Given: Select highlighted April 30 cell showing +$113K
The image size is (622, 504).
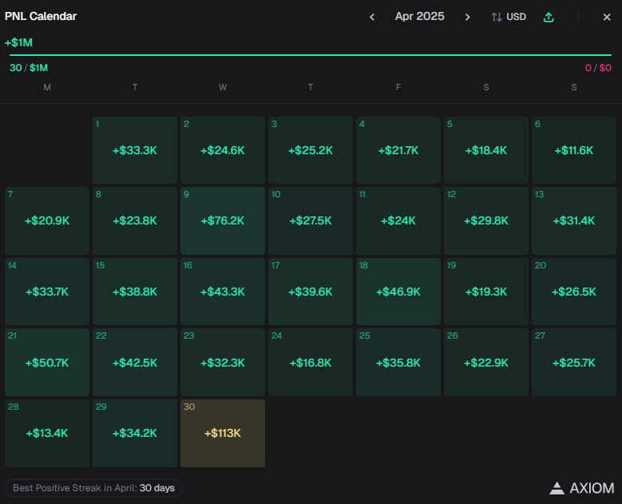Looking at the screenshot, I should point(223,434).
